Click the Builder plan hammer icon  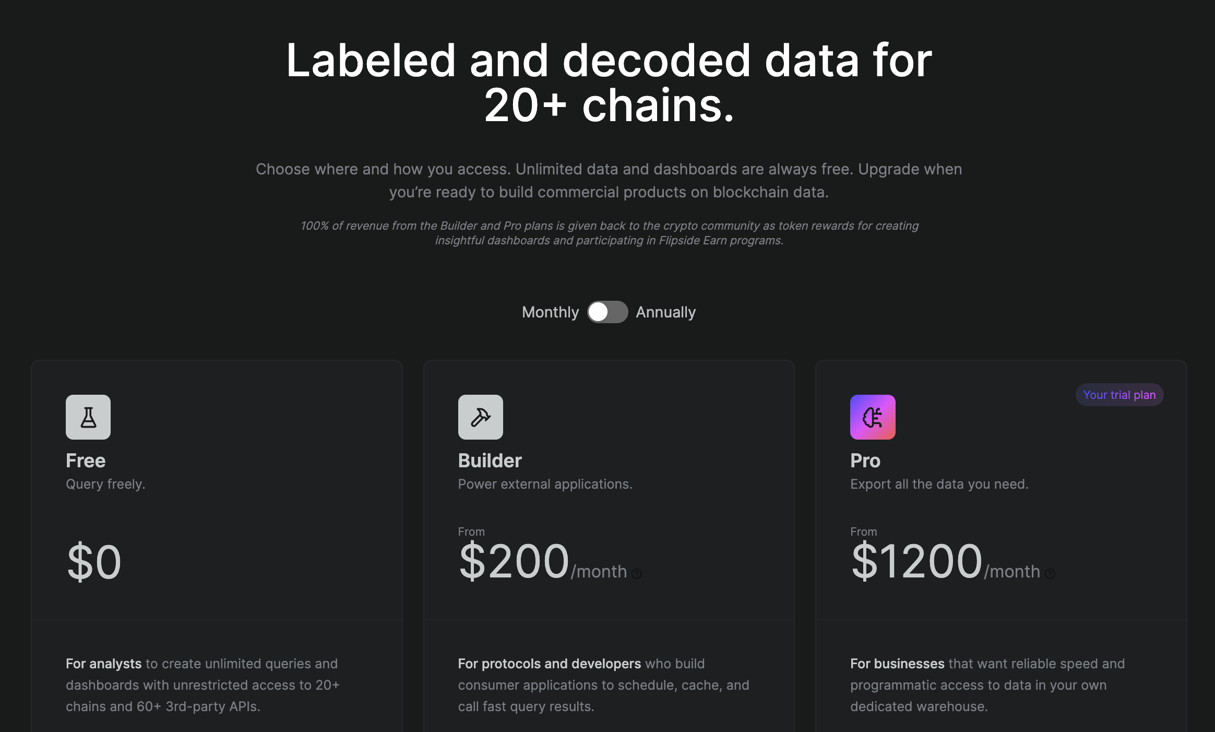(x=480, y=417)
